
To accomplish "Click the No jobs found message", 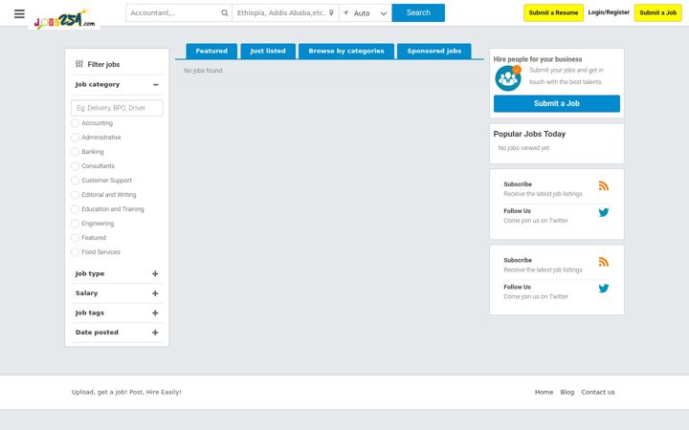I will click(x=204, y=71).
